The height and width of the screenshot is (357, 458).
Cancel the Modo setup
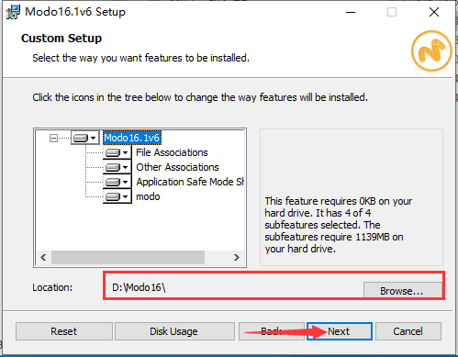click(x=408, y=331)
